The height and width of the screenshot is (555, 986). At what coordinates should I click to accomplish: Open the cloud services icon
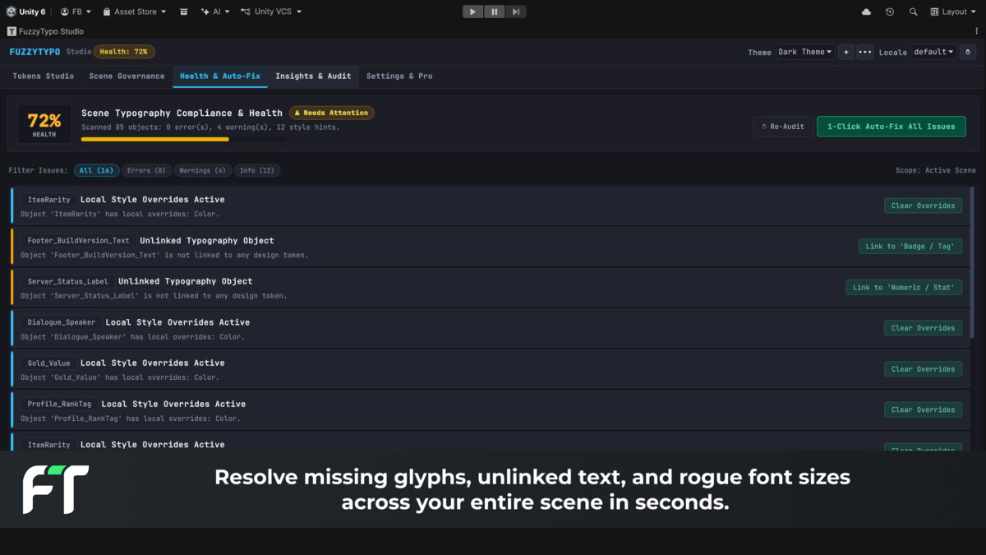coord(866,12)
